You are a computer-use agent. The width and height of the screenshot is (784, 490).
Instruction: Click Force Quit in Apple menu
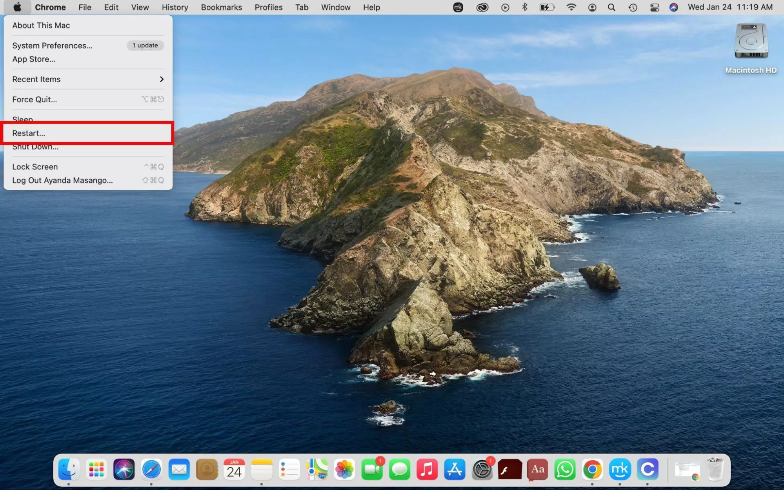click(35, 99)
